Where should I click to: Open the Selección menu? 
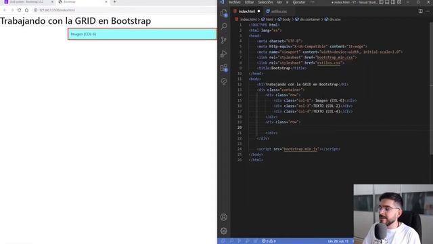click(x=265, y=2)
